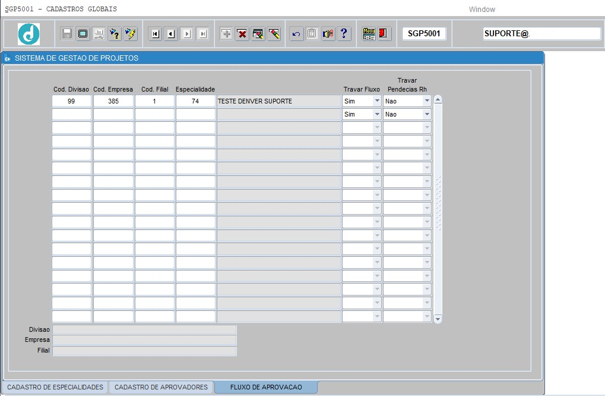Delete record with red X icon

point(242,34)
